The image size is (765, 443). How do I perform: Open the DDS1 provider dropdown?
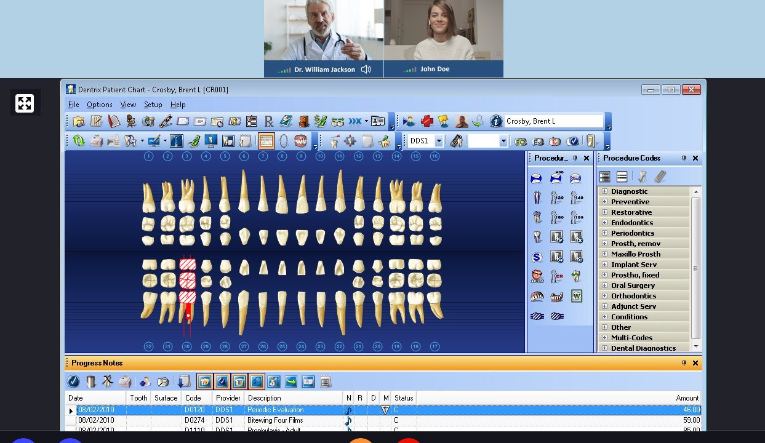[x=439, y=141]
